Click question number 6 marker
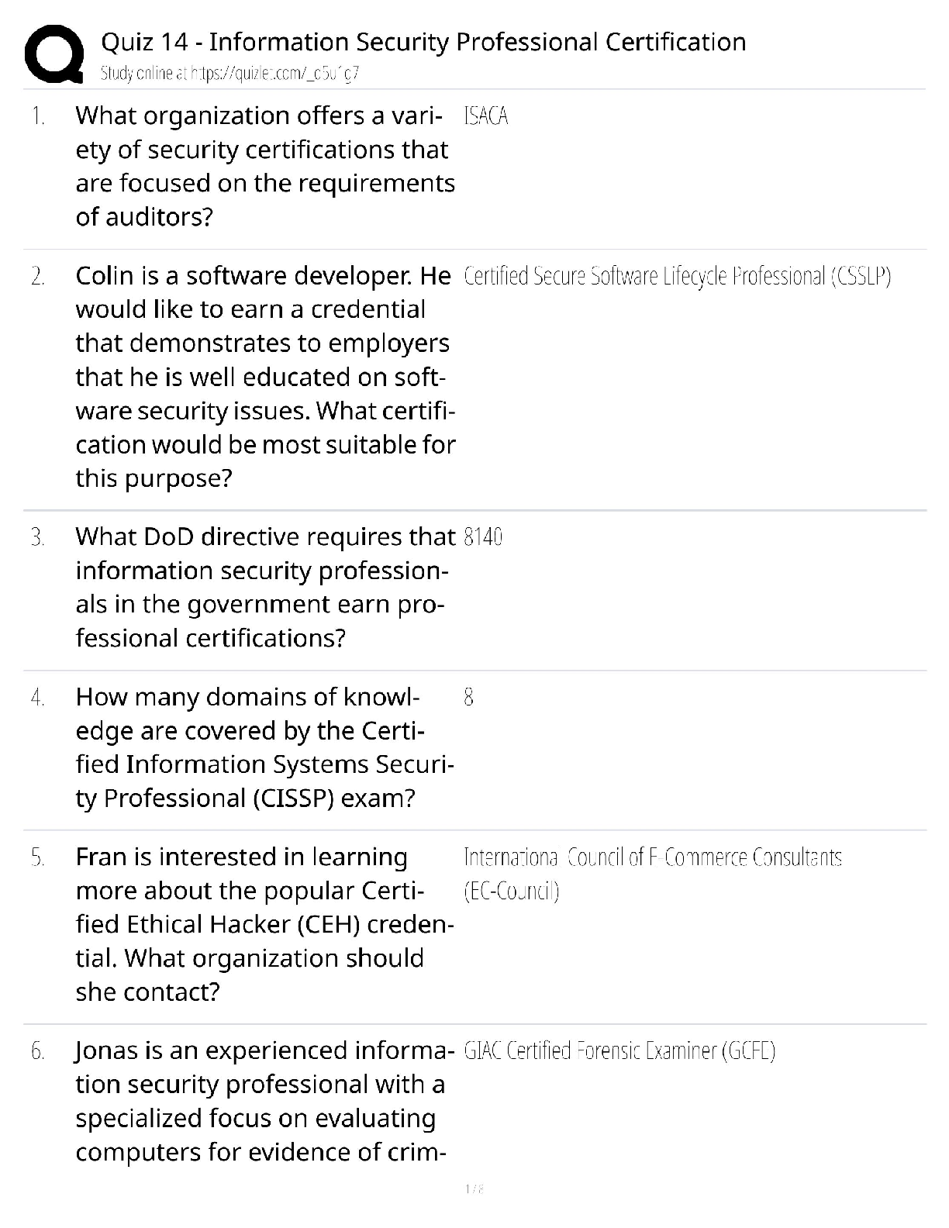Screen dimensions: 949x1228 tap(38, 1051)
